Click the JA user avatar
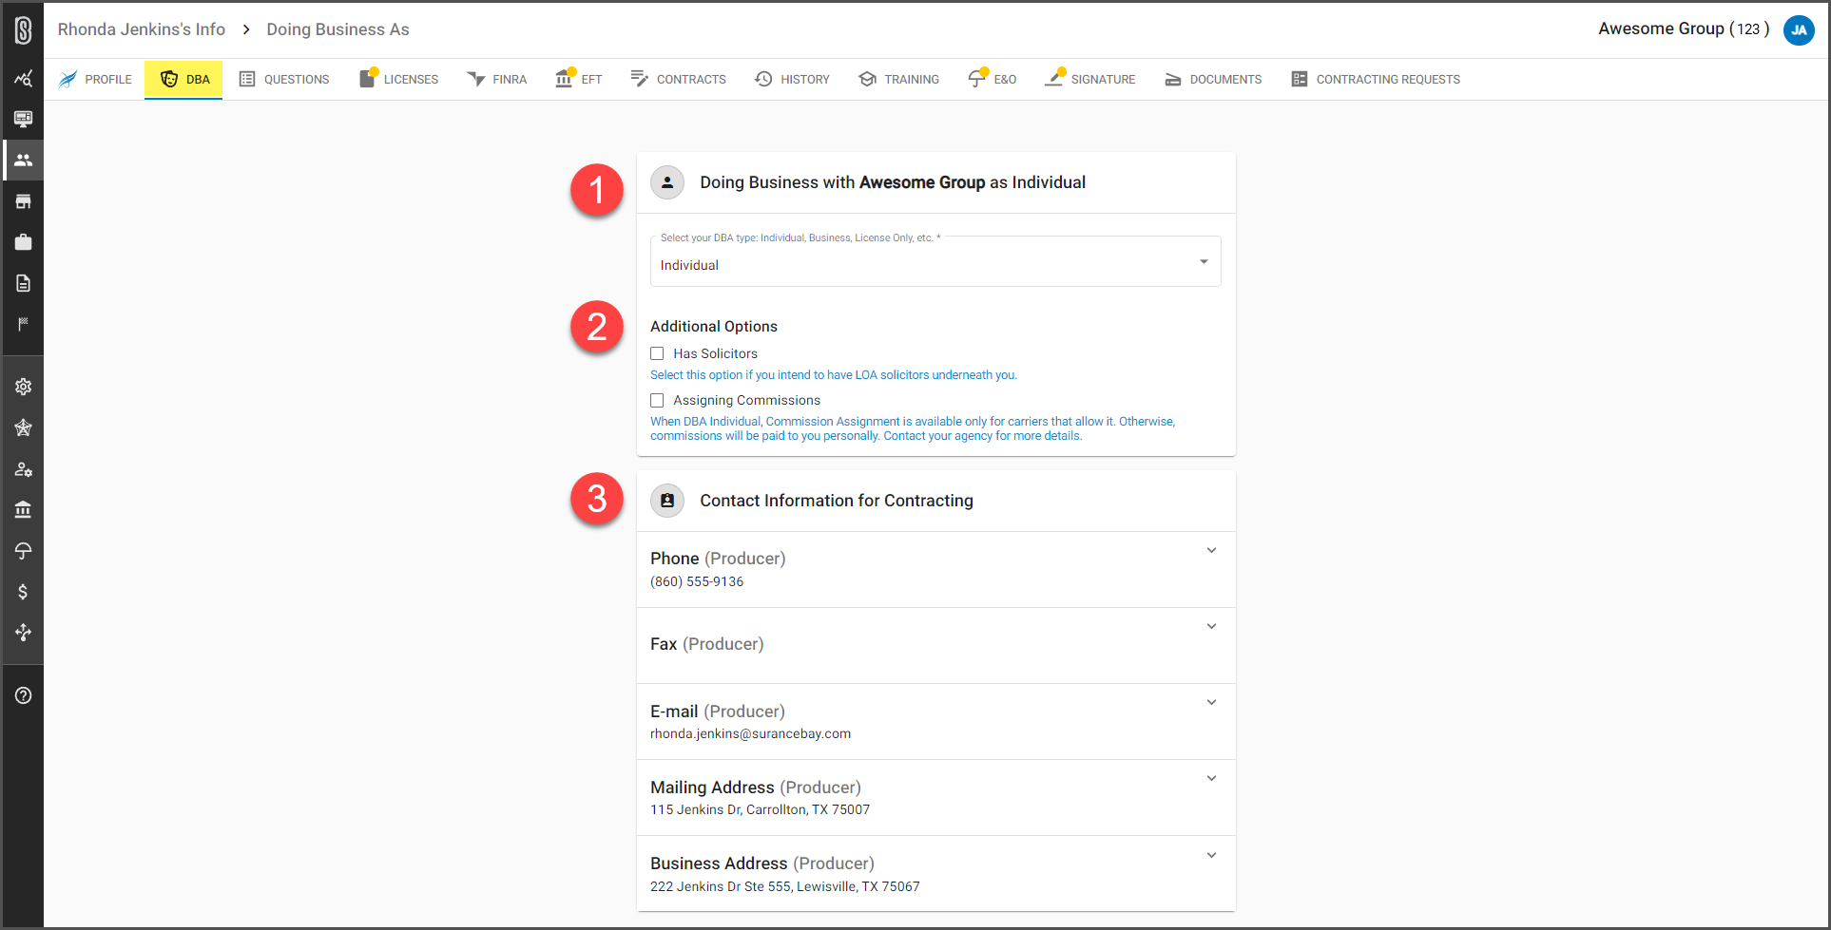Screen dimensions: 1831x930 coord(1799,29)
